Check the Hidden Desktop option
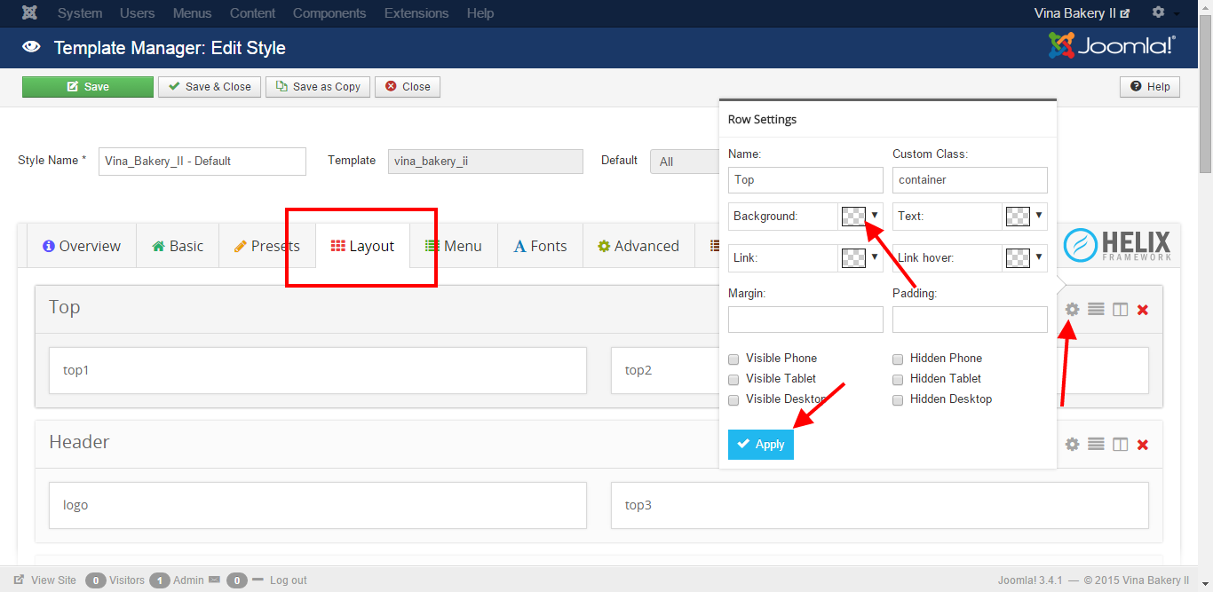Image resolution: width=1213 pixels, height=592 pixels. coord(898,399)
